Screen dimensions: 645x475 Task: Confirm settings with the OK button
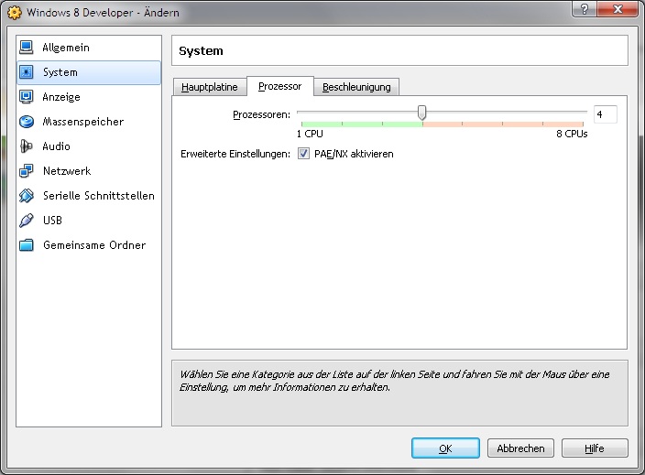tap(445, 448)
